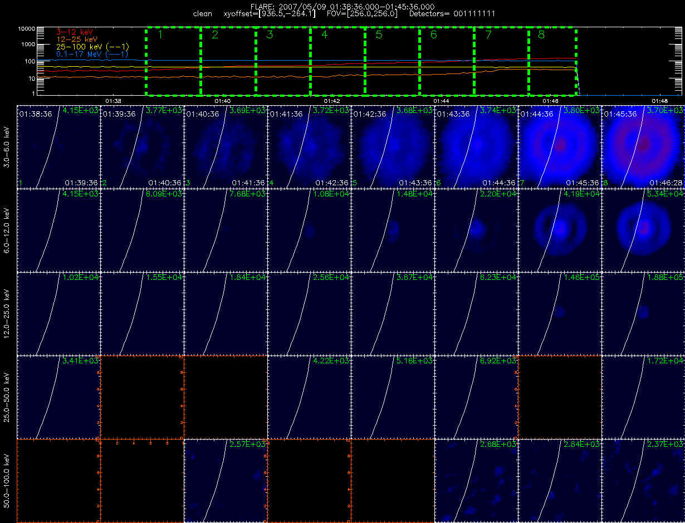
Task: Click the '12.0-25.0 keV' row label
Action: (x=7, y=313)
